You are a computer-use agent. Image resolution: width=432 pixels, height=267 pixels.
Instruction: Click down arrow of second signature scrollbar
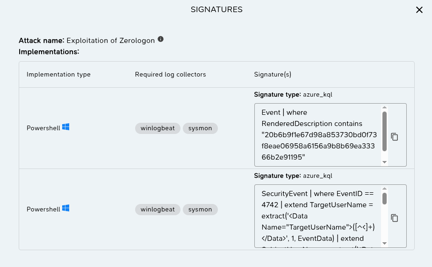385,243
